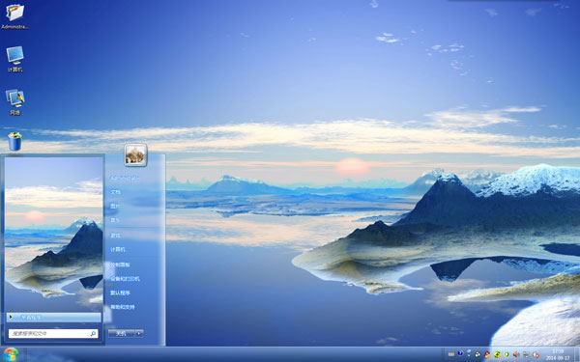
Task: Open the Administrator folder desktop icon
Action: (14, 15)
